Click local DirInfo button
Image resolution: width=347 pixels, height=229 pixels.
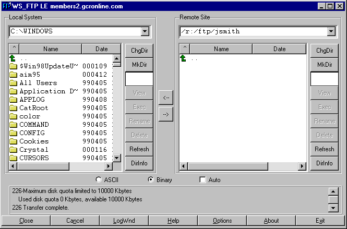139,163
